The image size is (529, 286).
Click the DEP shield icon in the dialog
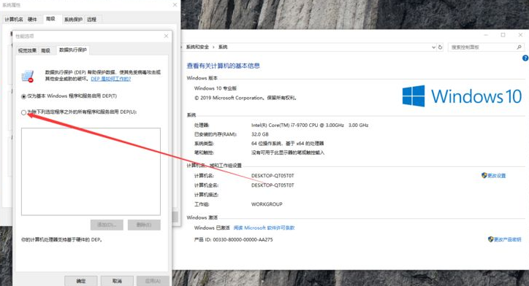pos(28,76)
